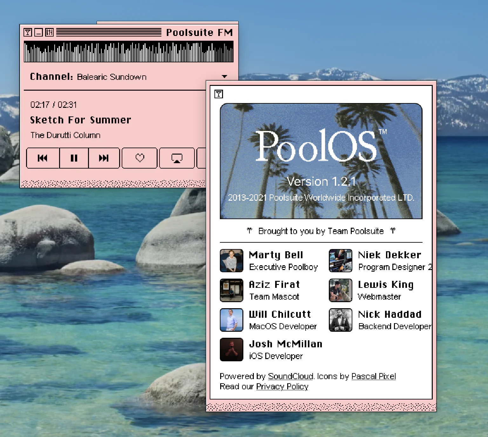Click the name Josh McMillan

pyautogui.click(x=286, y=344)
